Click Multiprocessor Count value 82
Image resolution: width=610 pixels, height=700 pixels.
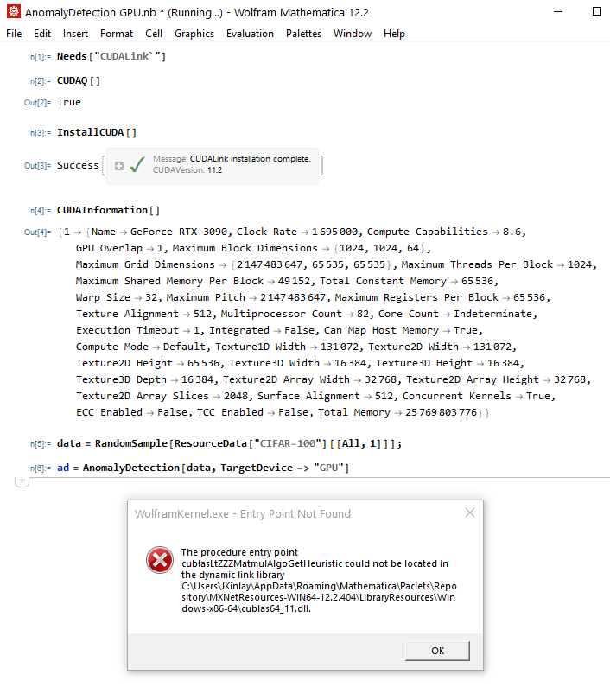(x=362, y=314)
